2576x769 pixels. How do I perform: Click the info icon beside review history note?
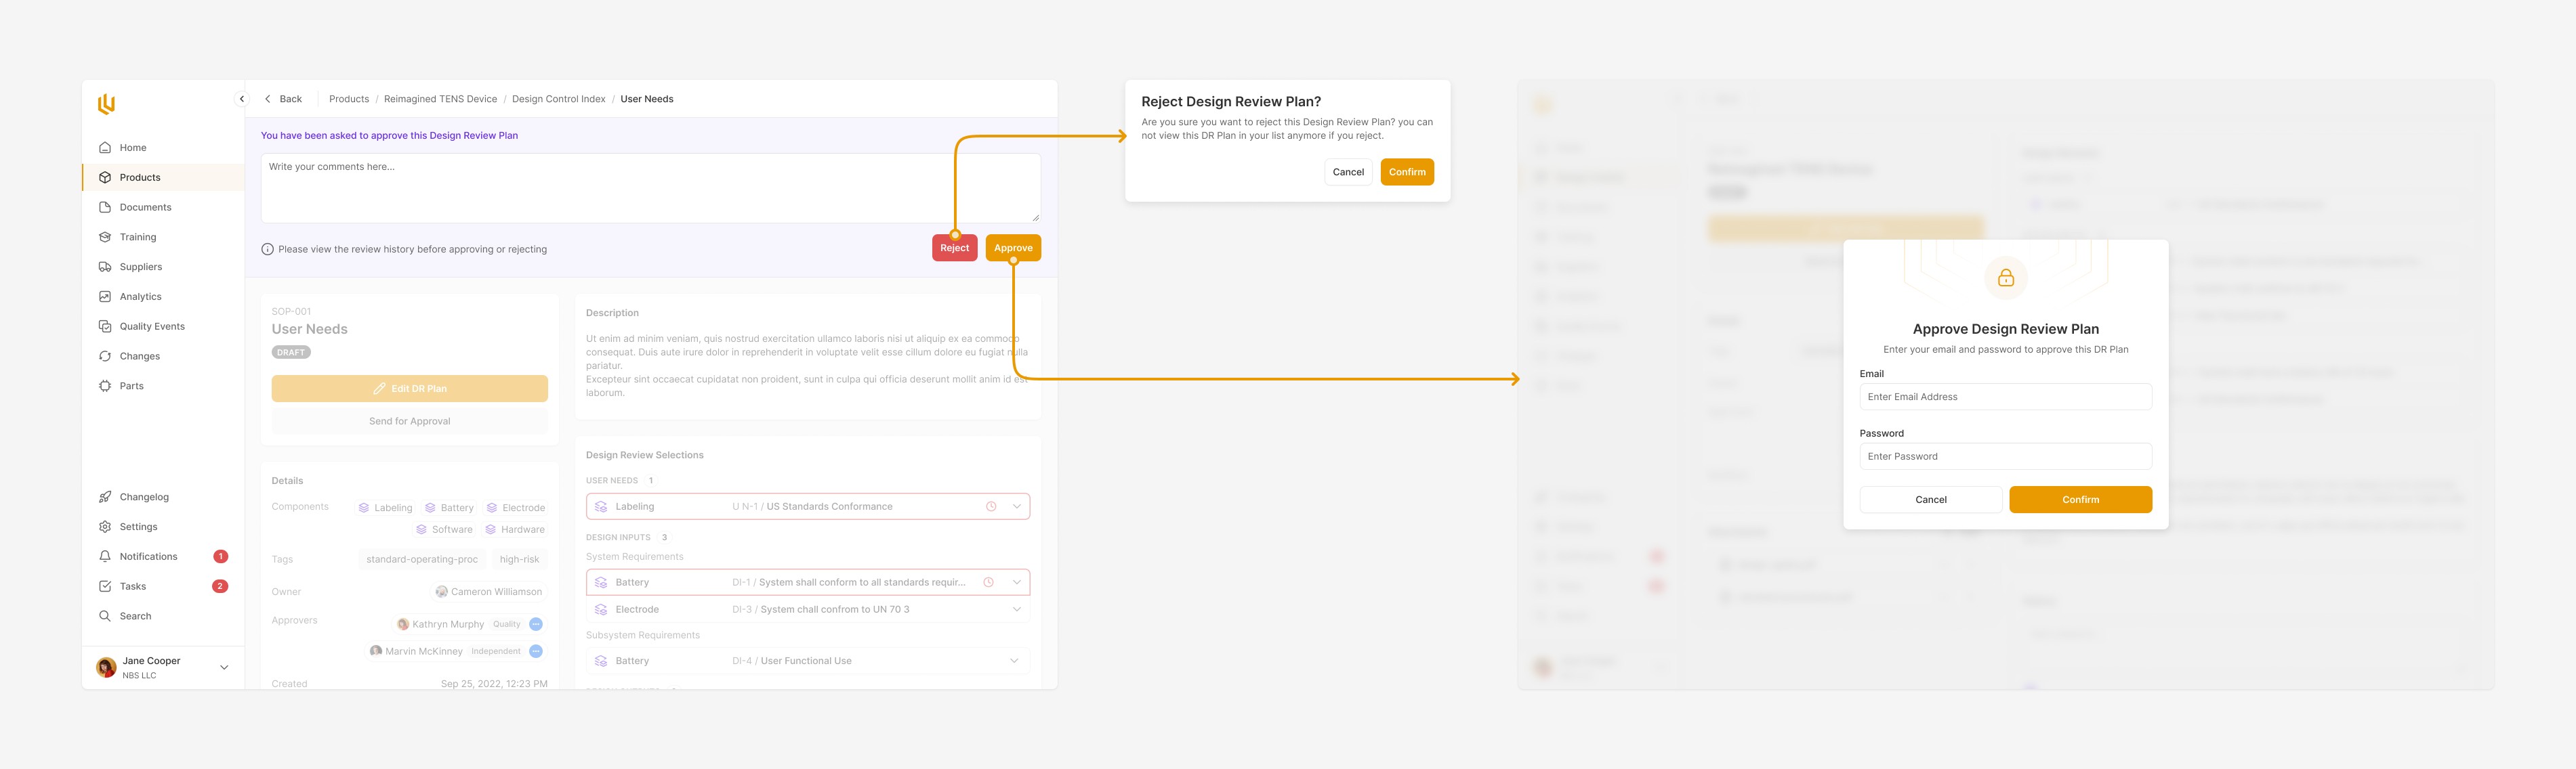click(267, 250)
